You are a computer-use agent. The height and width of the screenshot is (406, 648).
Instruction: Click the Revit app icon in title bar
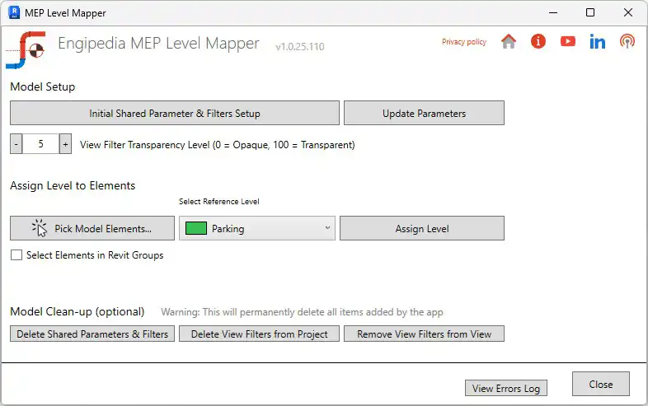click(14, 12)
